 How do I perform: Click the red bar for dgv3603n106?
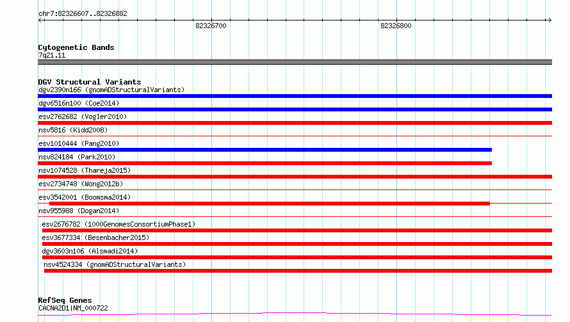click(297, 257)
